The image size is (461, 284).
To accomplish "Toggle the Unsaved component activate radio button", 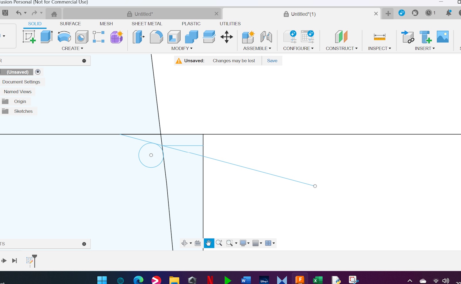I will (38, 72).
